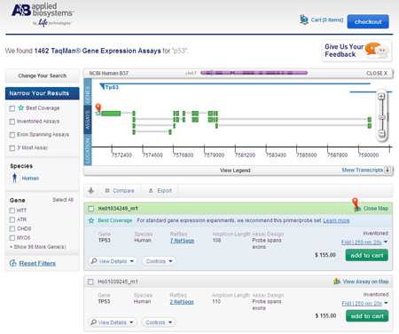Image resolution: width=399 pixels, height=334 pixels.
Task: Open the FAM size dropdown for Hs01039245_m1
Action: pos(365,304)
